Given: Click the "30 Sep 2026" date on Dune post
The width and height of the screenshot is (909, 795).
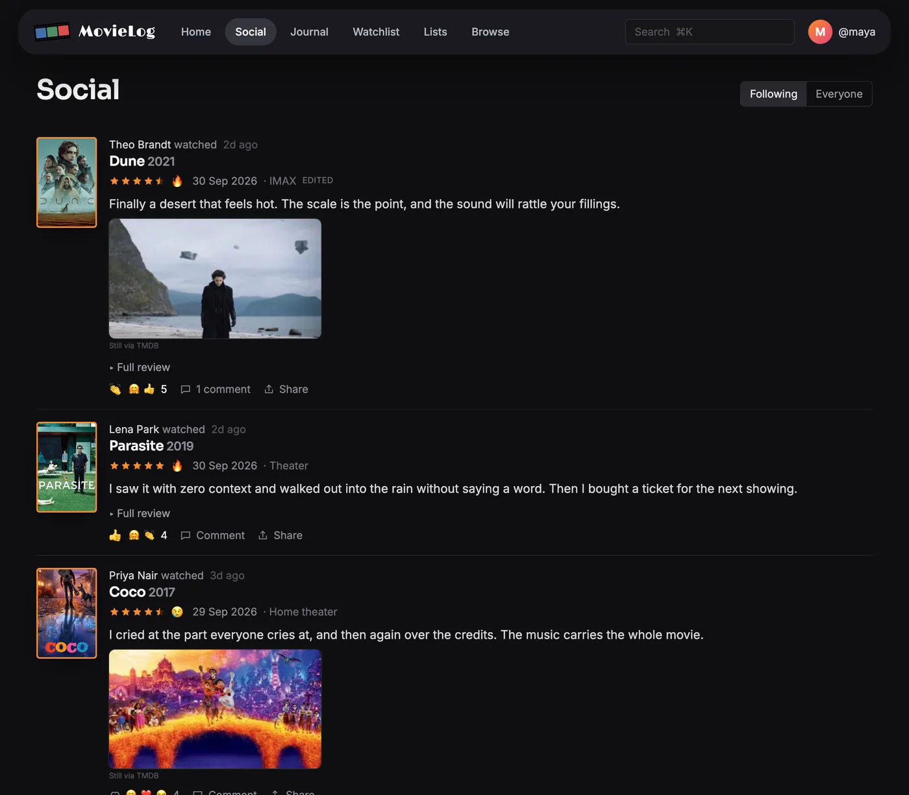Looking at the screenshot, I should point(225,181).
